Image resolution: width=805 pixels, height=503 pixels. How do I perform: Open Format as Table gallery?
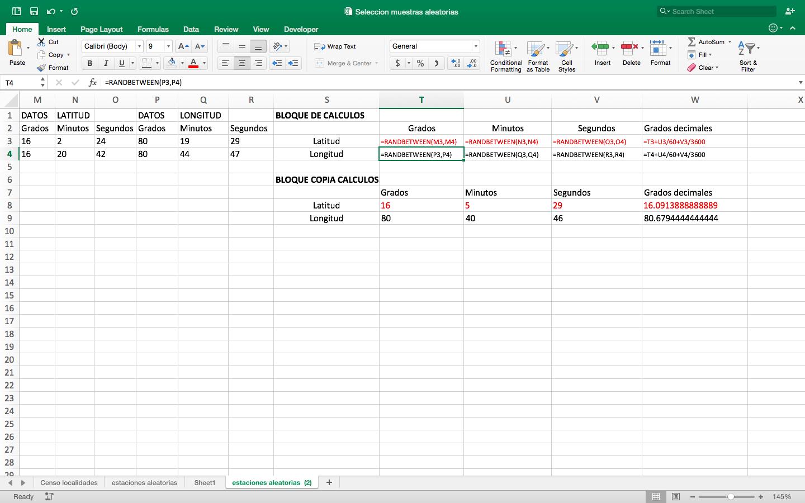(538, 56)
